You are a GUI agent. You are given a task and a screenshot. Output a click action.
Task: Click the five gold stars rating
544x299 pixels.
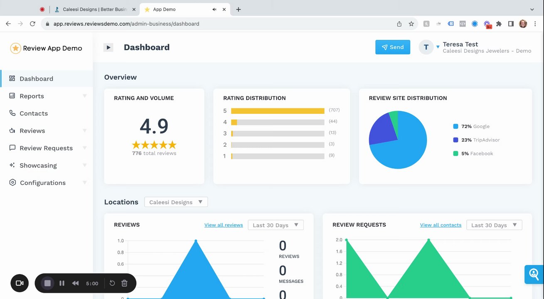154,145
